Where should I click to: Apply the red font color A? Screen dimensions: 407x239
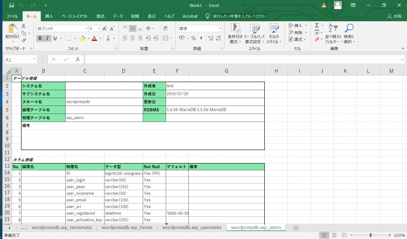coord(94,39)
